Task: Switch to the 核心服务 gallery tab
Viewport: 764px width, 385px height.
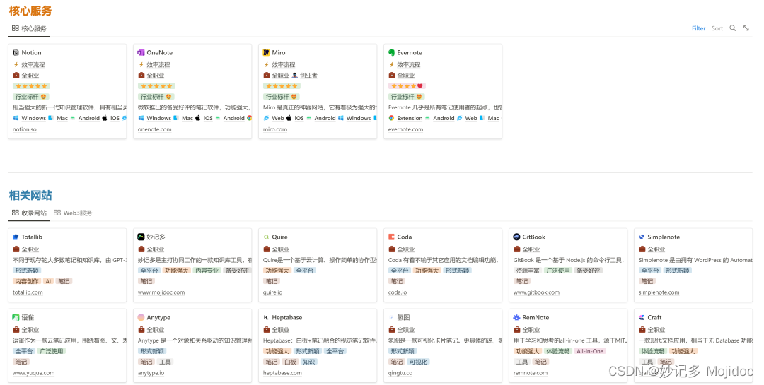Action: tap(29, 29)
